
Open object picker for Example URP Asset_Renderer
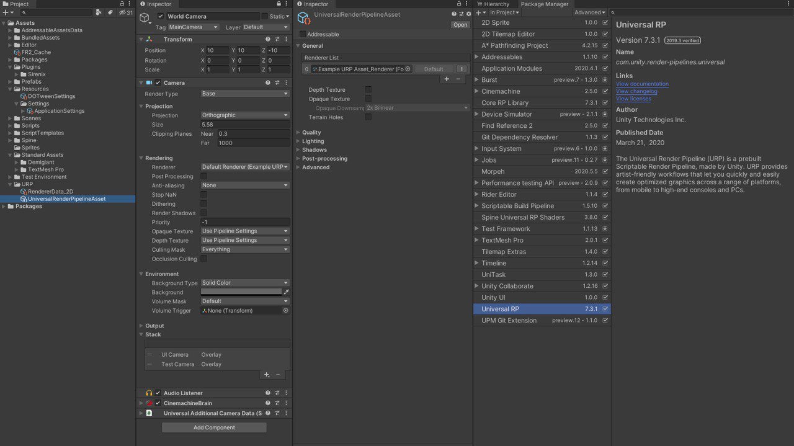coord(408,69)
